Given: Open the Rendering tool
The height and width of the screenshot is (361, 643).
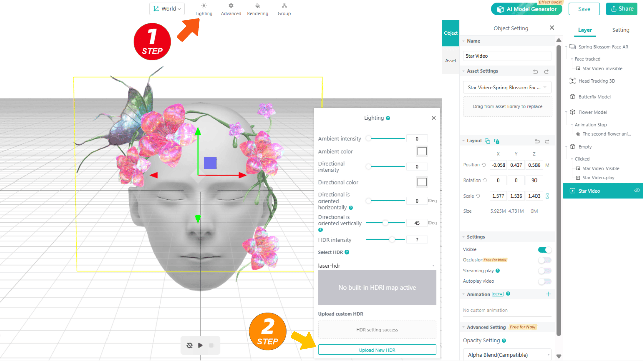Looking at the screenshot, I should point(257,9).
